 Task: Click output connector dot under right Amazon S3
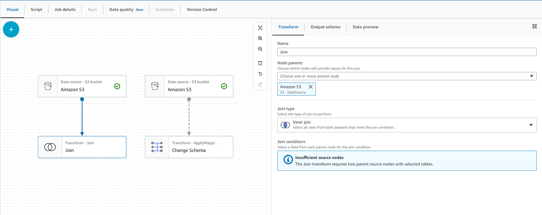coord(189,99)
